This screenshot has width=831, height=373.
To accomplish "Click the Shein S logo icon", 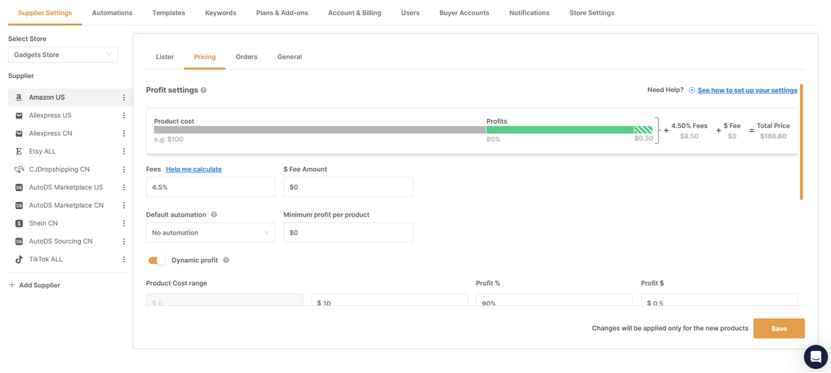I will [x=19, y=224].
